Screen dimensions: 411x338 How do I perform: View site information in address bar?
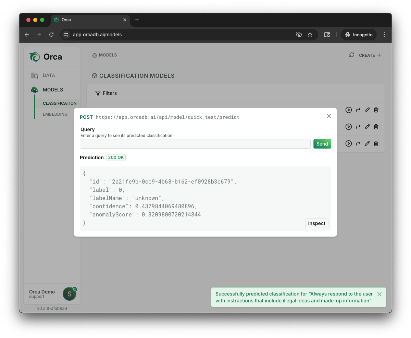point(66,35)
